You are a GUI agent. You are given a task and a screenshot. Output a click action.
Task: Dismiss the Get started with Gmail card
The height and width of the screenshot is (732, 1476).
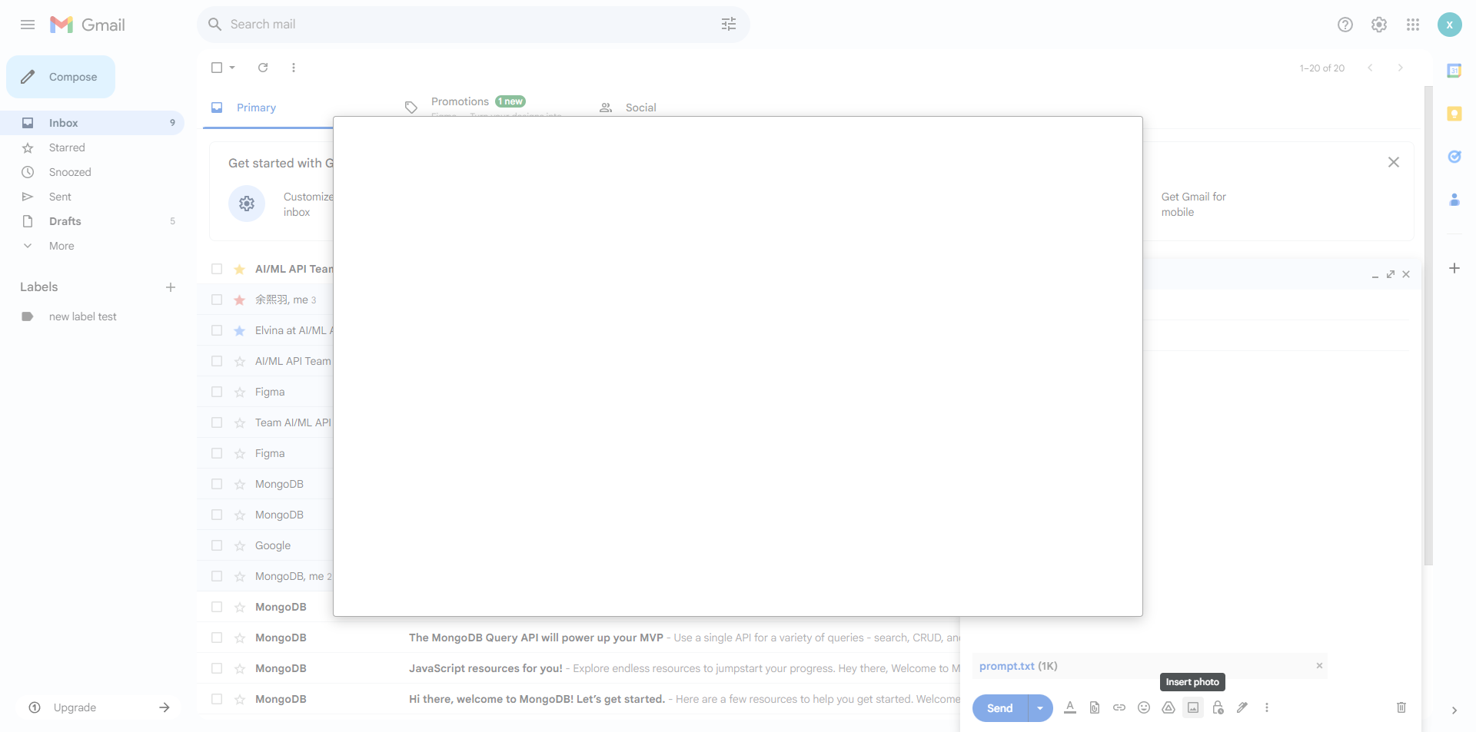[x=1394, y=162]
